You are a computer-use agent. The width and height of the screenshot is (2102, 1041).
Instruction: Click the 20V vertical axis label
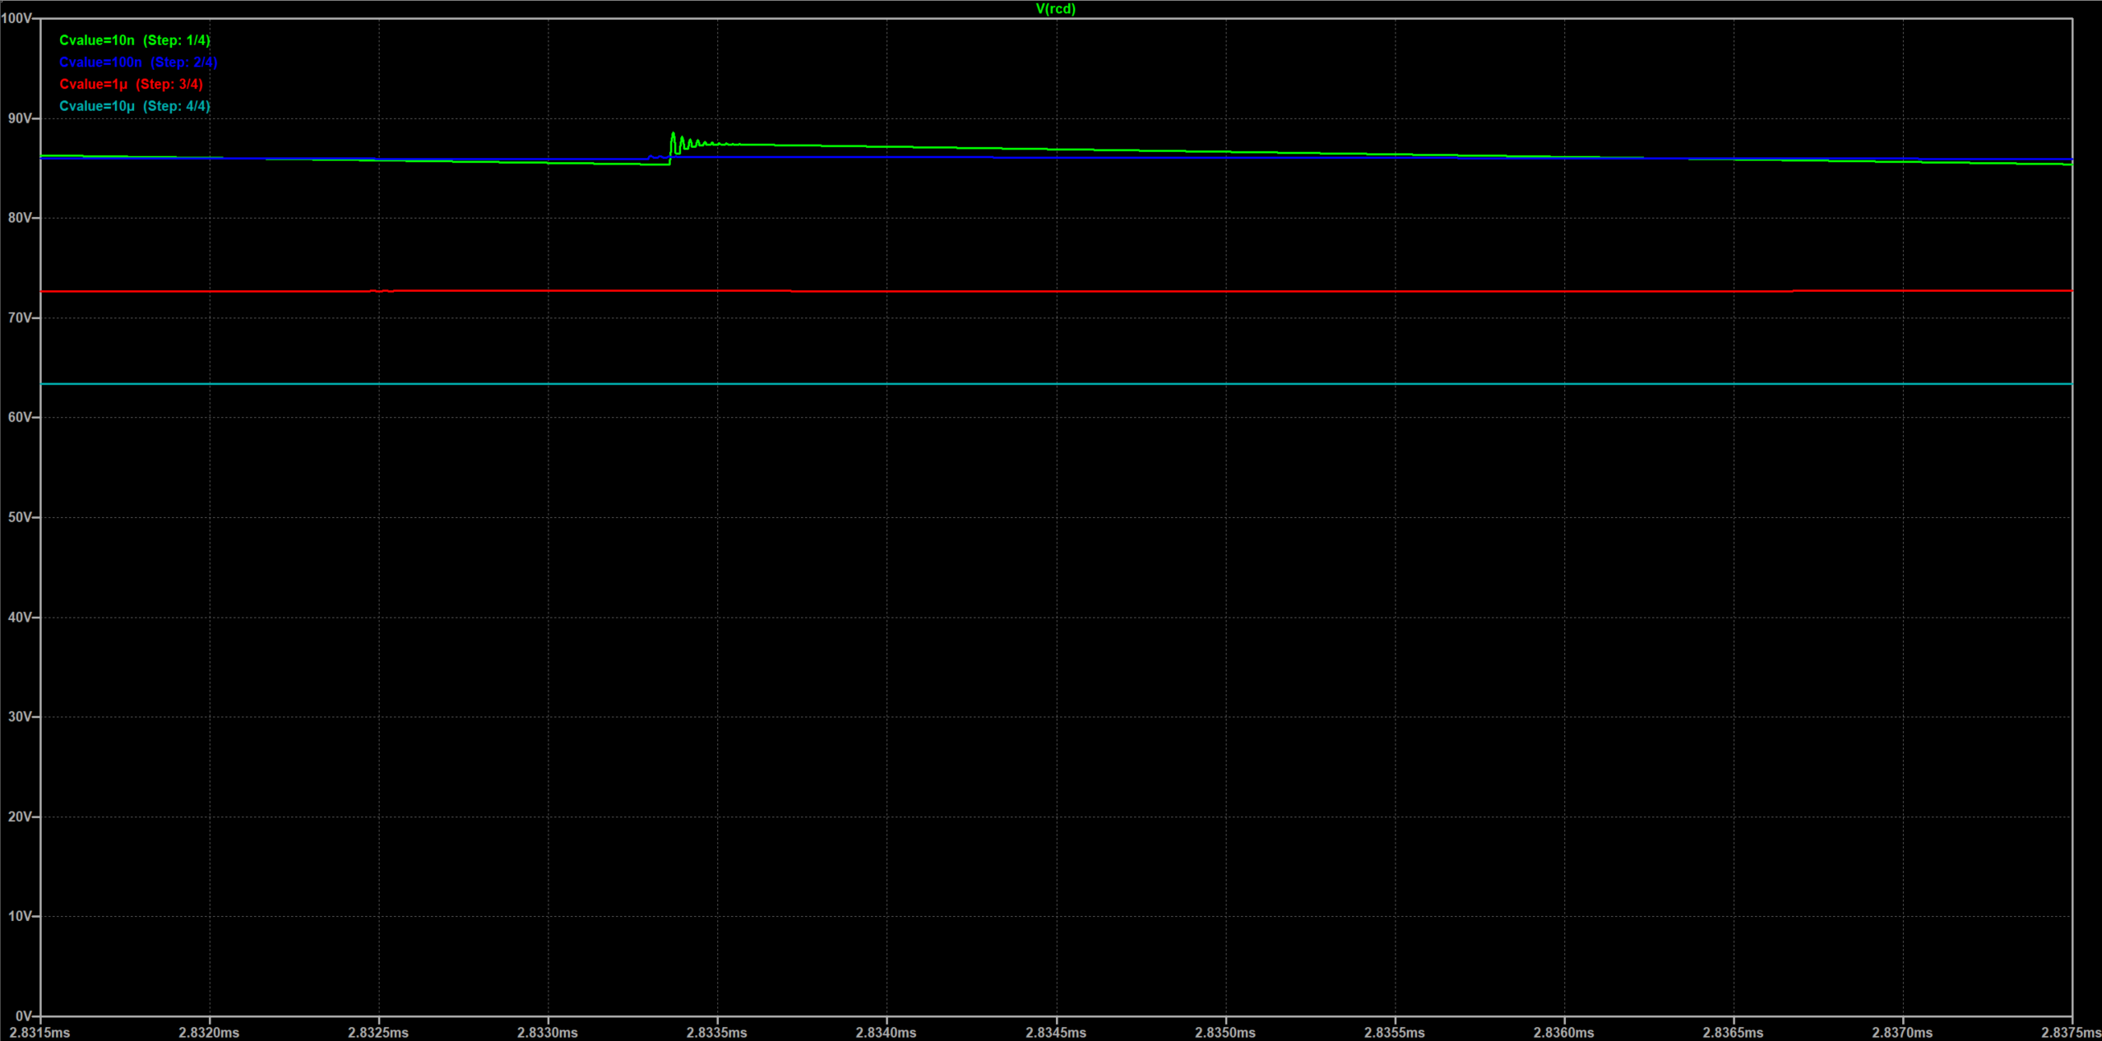20,817
